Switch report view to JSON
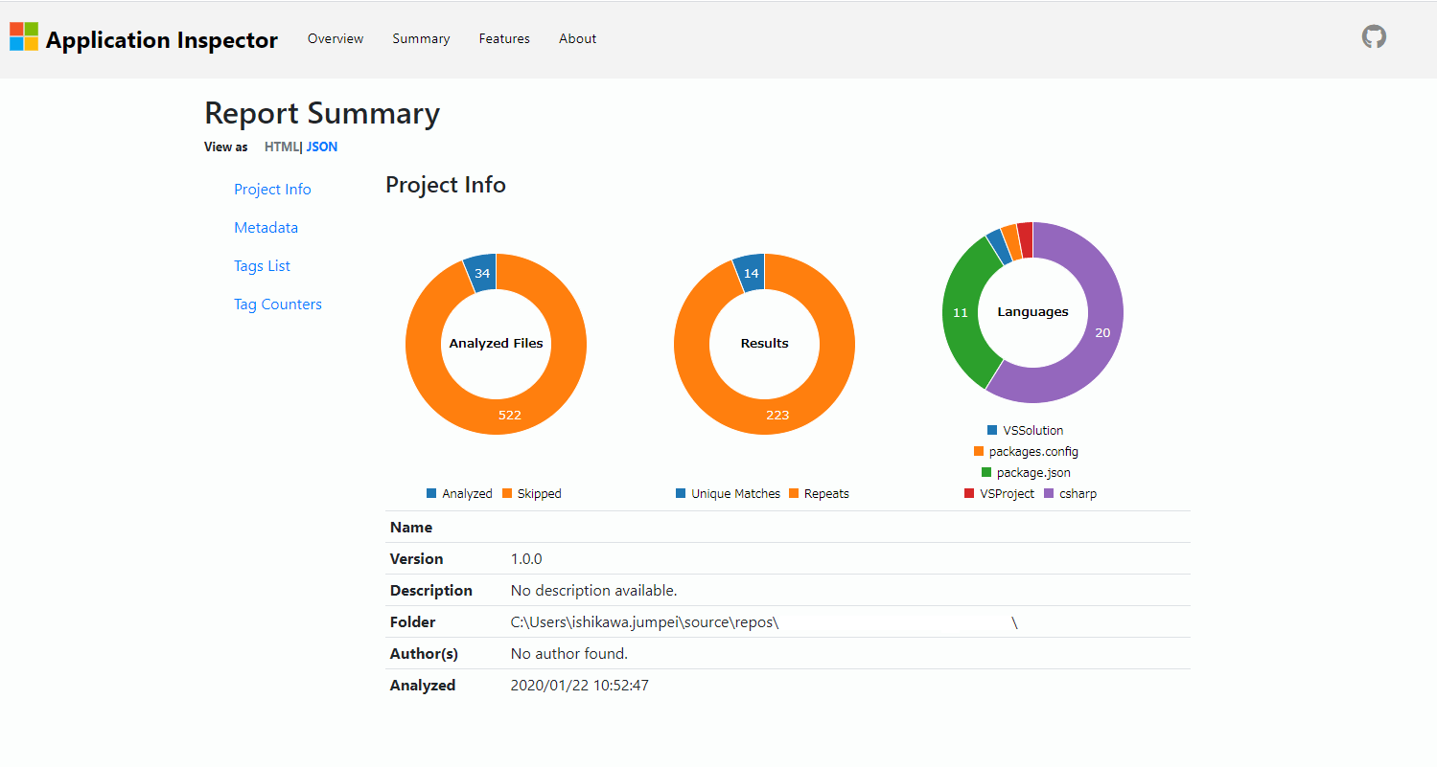This screenshot has height=767, width=1437. [x=322, y=147]
